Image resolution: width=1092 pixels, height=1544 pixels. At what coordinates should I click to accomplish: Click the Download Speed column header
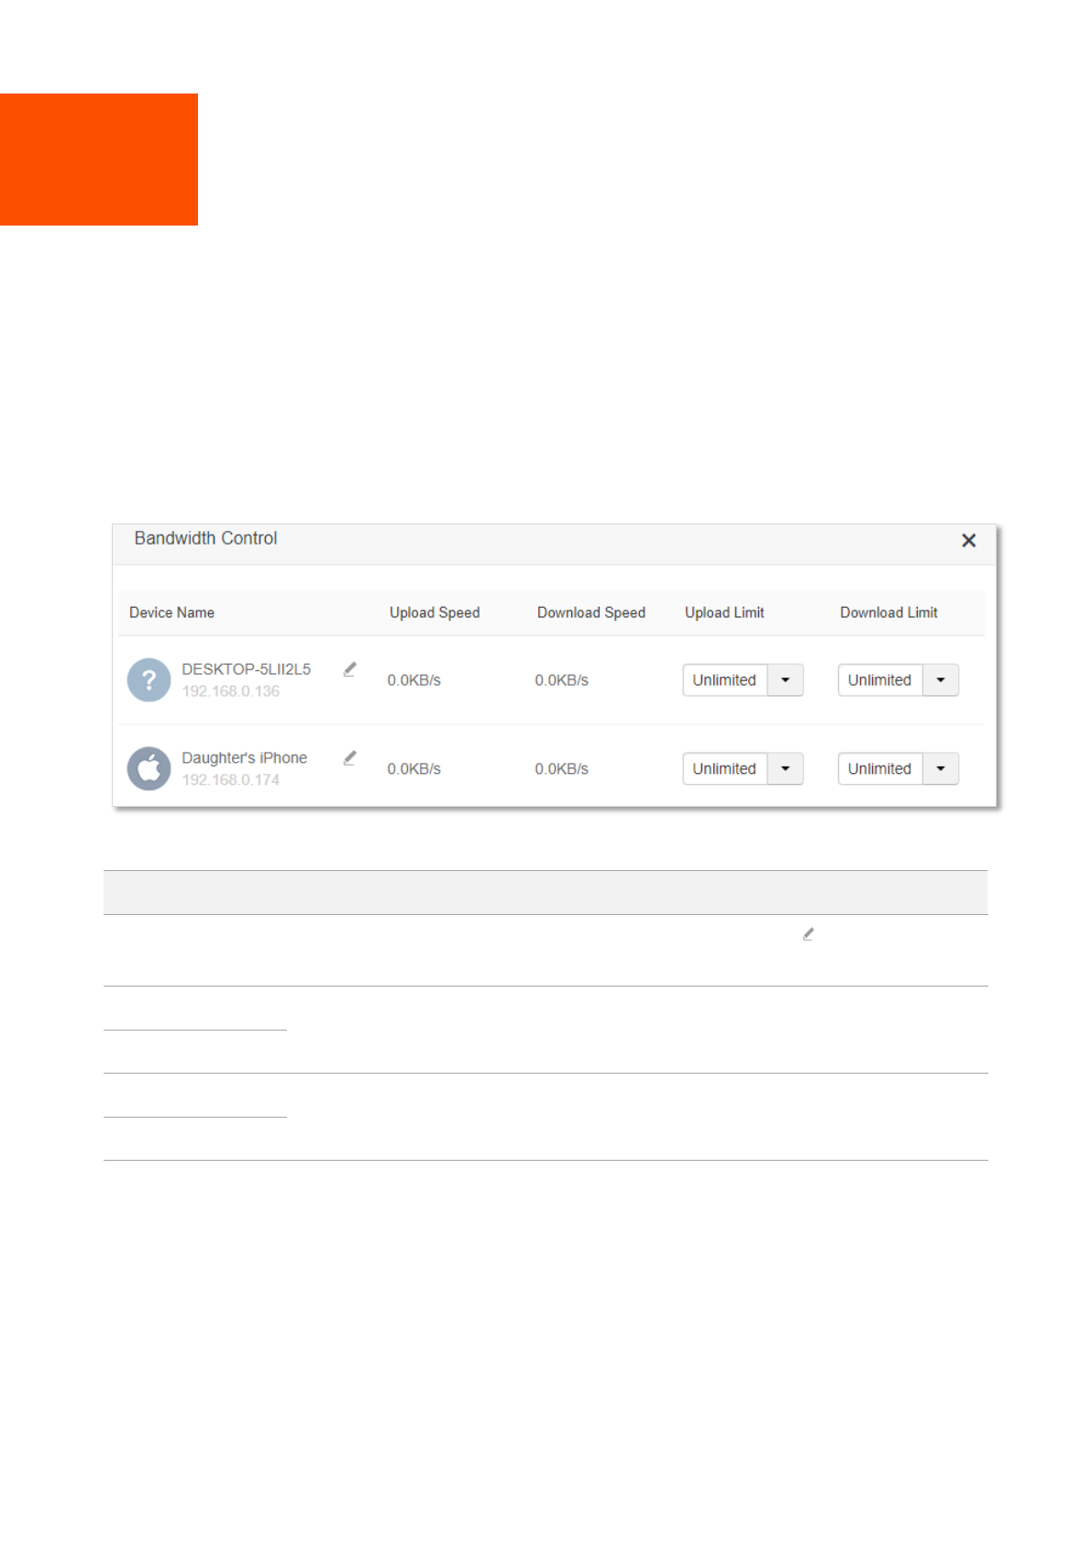(591, 612)
